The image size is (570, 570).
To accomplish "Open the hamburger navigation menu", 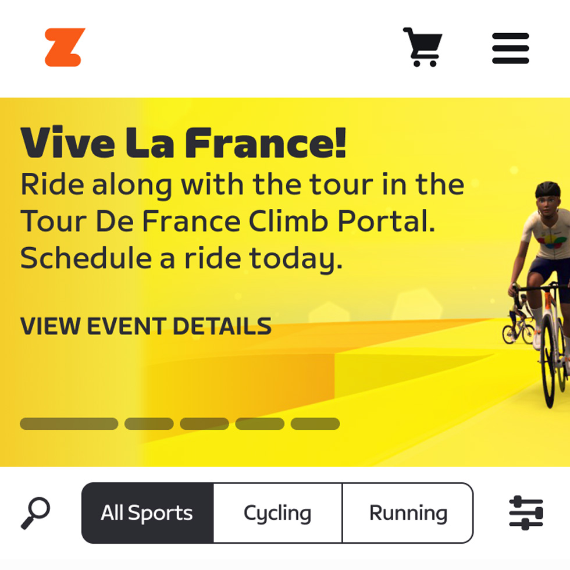I will pos(511,48).
